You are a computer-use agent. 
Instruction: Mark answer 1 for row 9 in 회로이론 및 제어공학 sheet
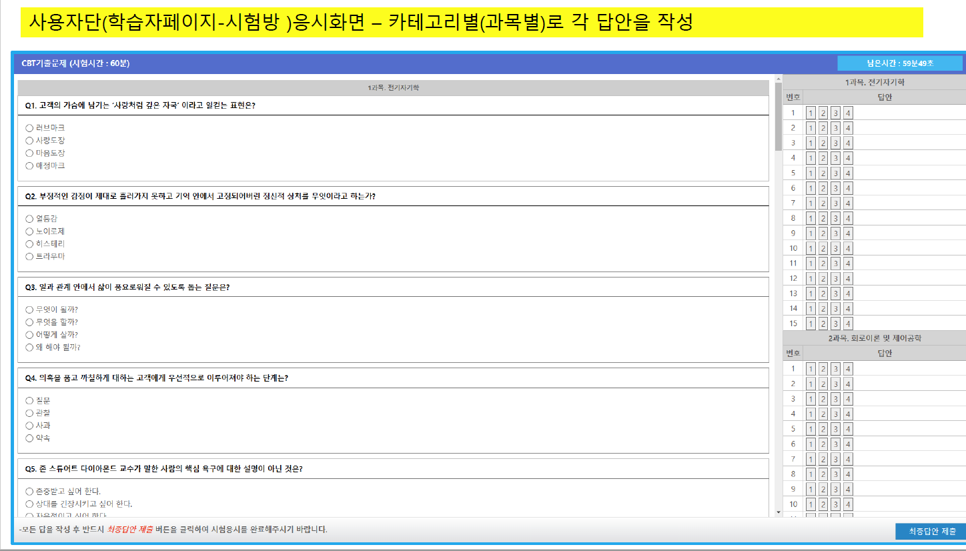pos(811,489)
